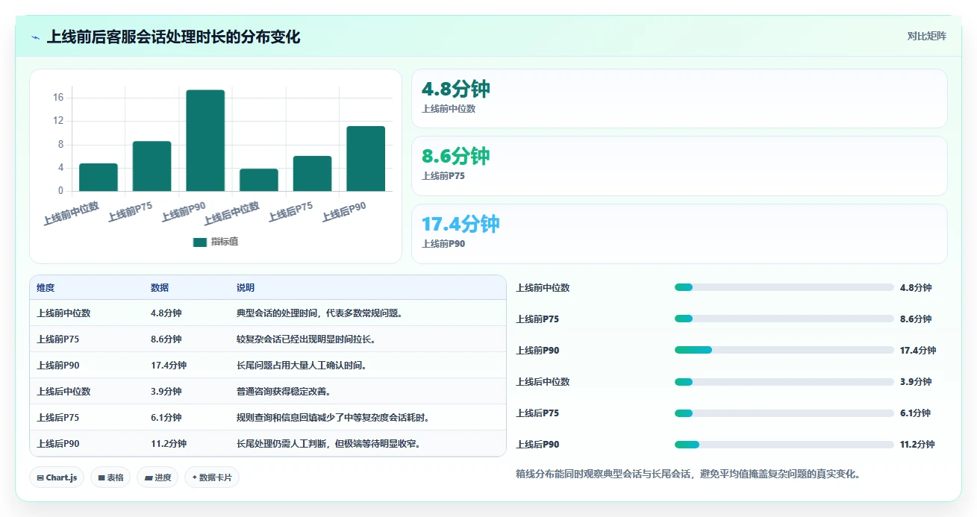
Task: Click table cell 上线前中位数
Action: 63,313
